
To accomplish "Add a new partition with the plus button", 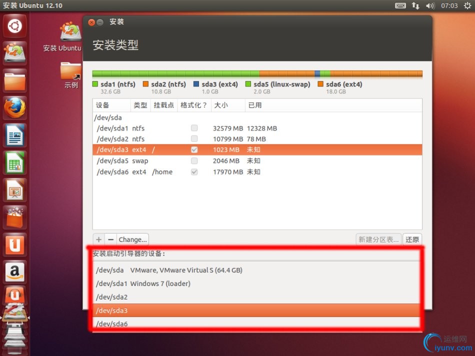I will click(x=99, y=239).
